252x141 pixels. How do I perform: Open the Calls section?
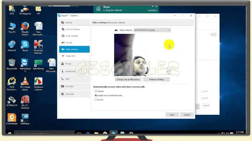(74, 79)
